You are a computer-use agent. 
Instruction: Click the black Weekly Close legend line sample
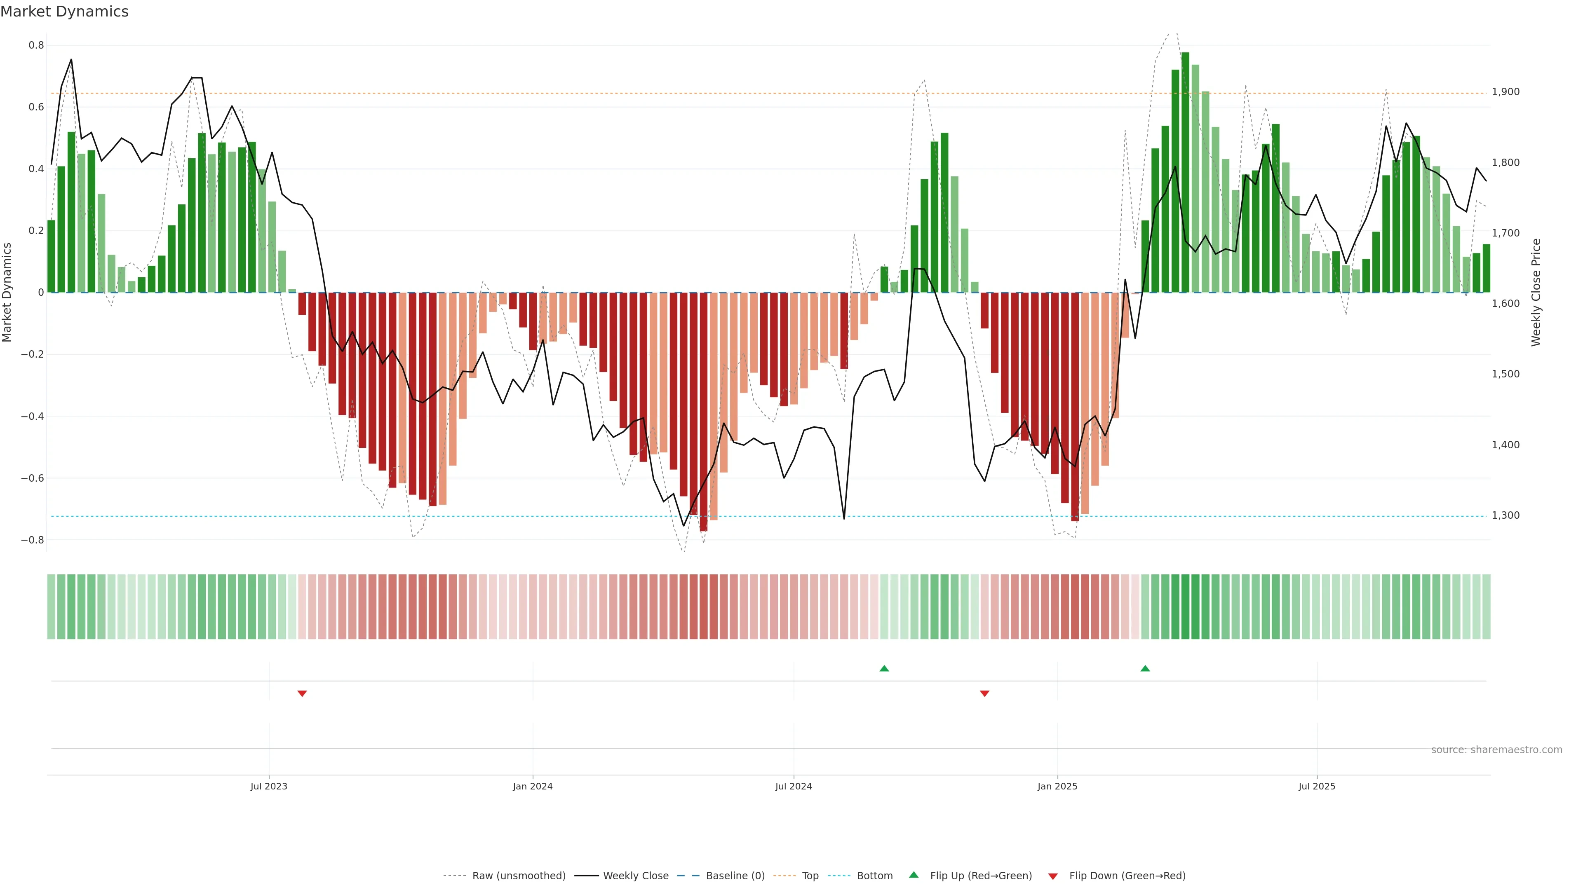[x=586, y=876]
